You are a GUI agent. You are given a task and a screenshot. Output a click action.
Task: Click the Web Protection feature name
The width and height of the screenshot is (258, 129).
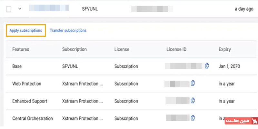(x=27, y=84)
